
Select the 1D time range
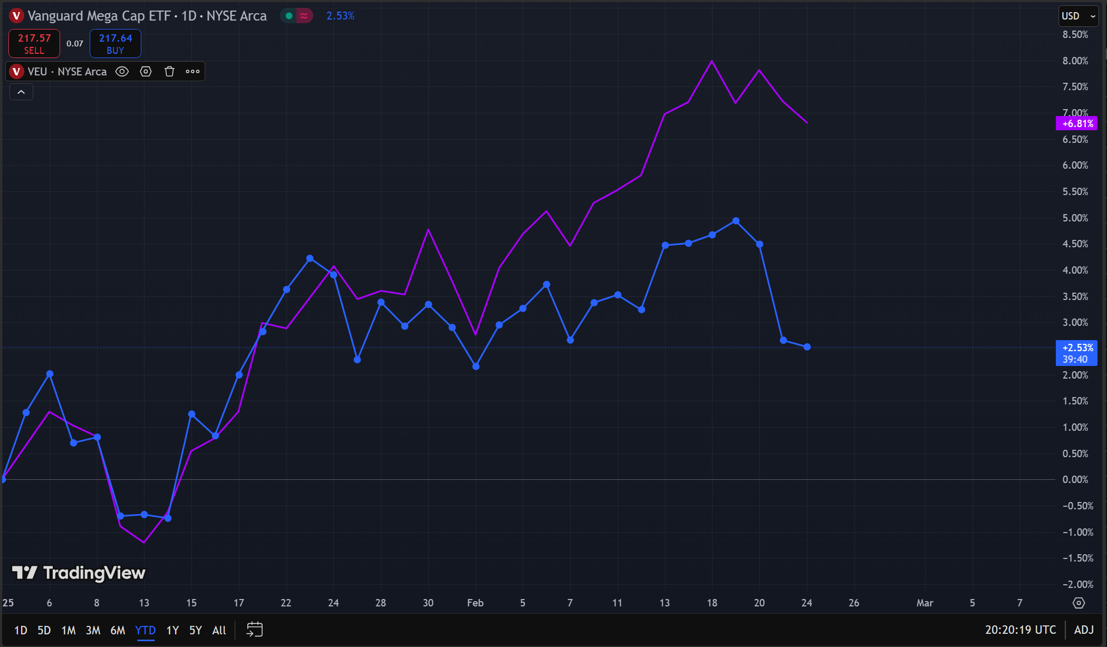point(21,630)
